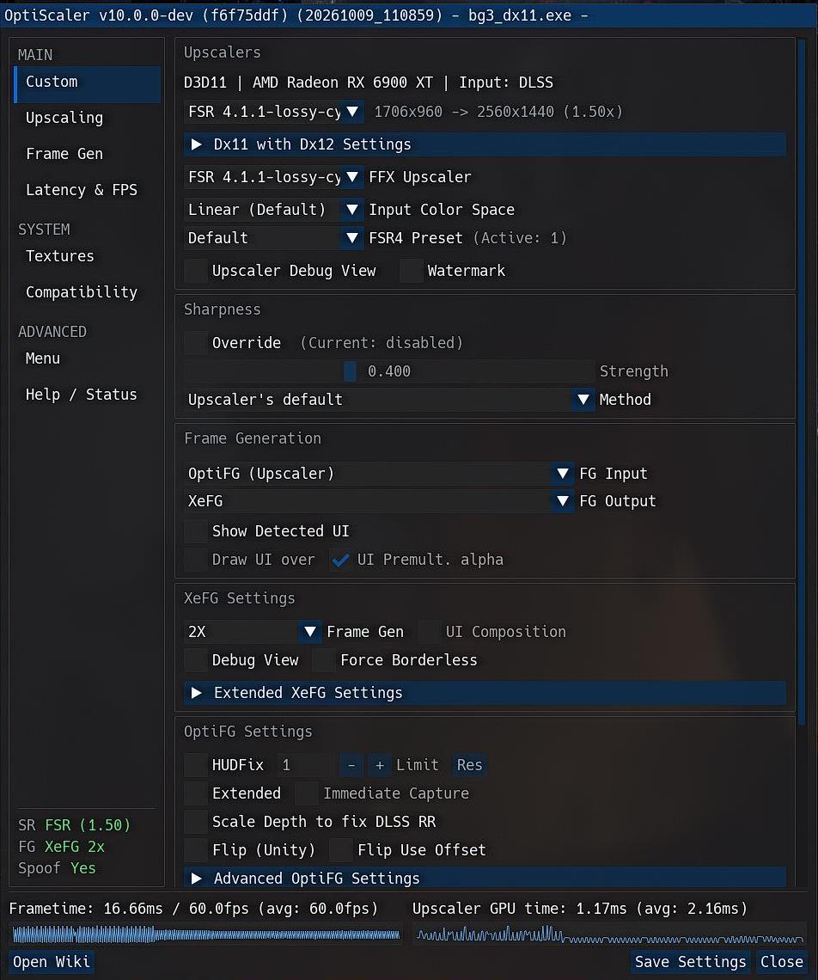Adjust the sharpness Strength slider
Viewport: 818px width, 980px height.
pyautogui.click(x=388, y=371)
